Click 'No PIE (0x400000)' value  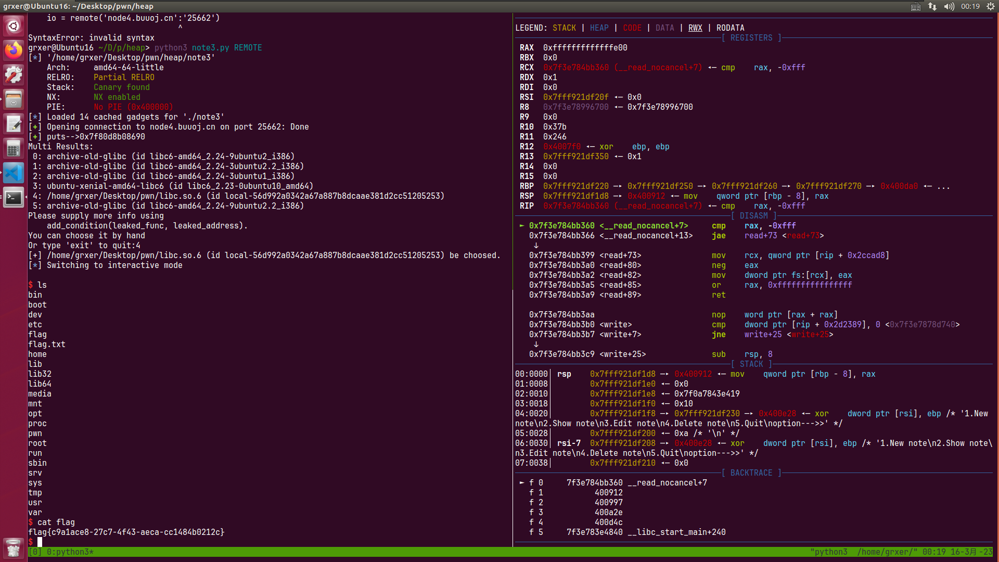pyautogui.click(x=133, y=107)
